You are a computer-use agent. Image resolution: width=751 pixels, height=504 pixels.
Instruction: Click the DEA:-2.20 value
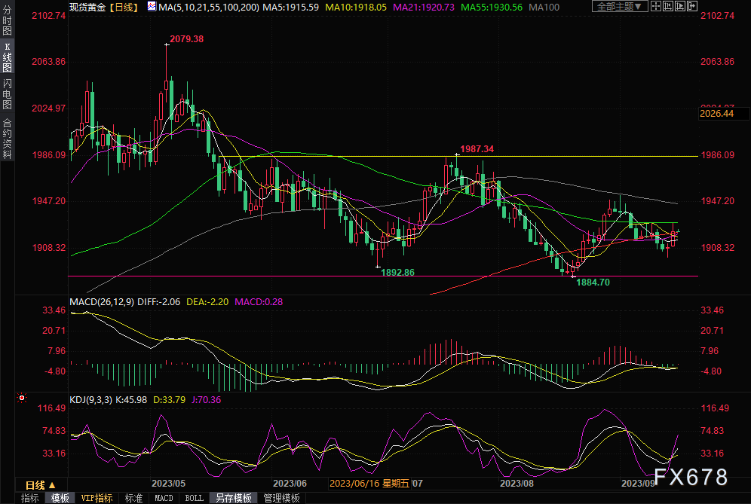[207, 302]
